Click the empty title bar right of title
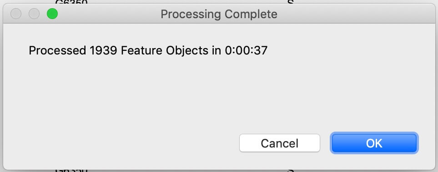 click(x=355, y=14)
